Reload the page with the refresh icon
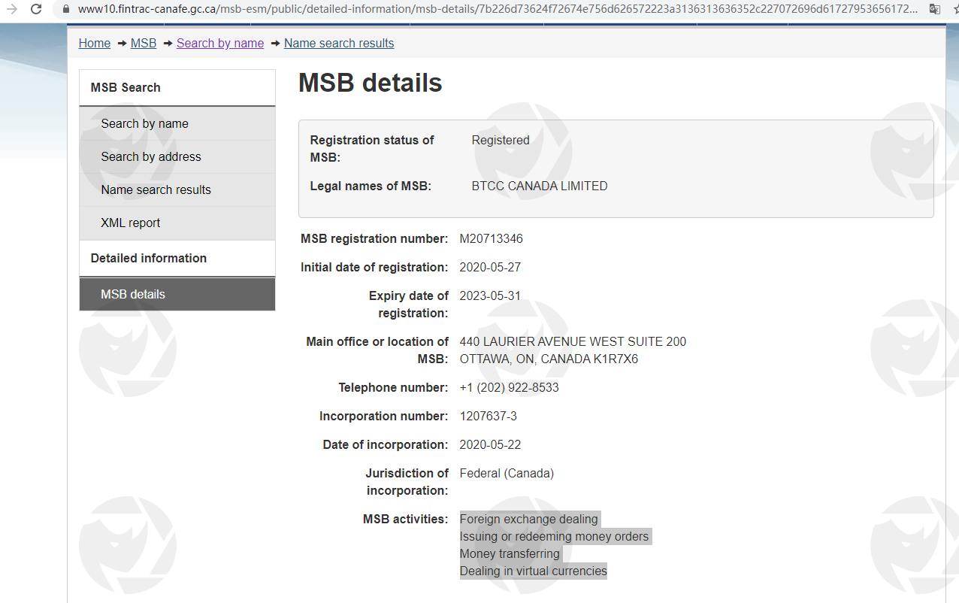 [x=36, y=10]
